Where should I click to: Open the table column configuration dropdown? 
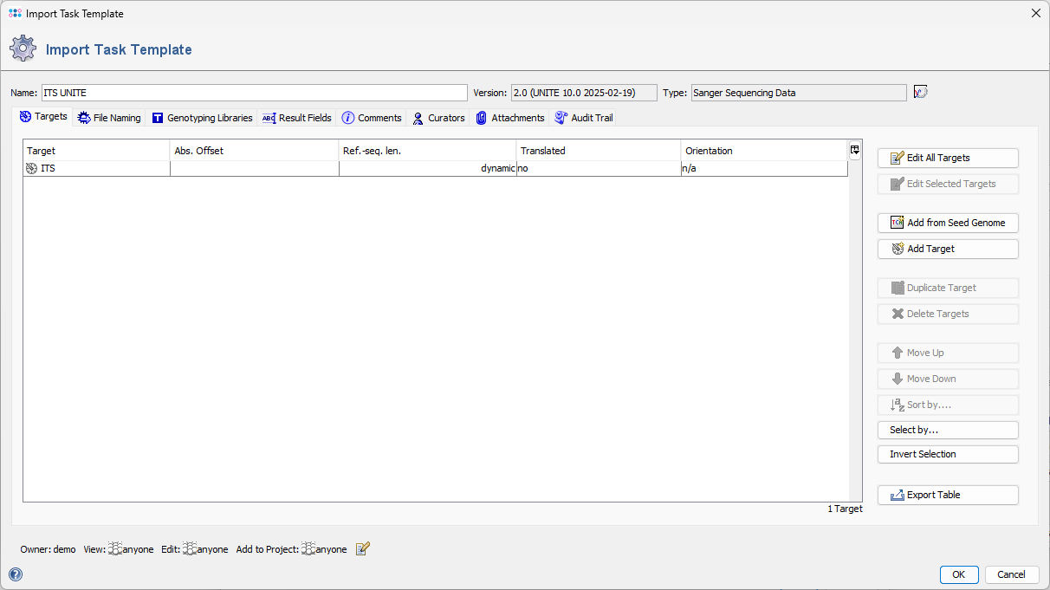854,149
